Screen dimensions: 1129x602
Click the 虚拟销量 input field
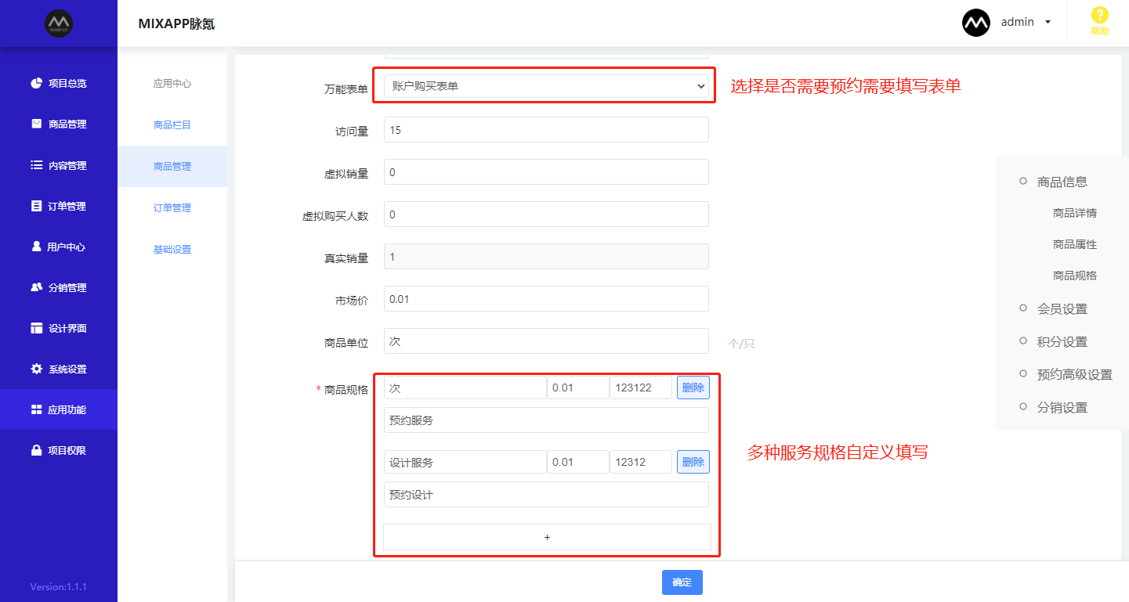546,172
